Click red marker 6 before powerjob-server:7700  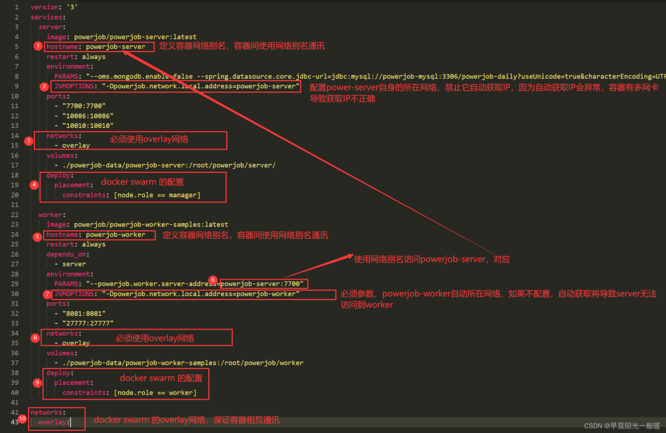(213, 280)
